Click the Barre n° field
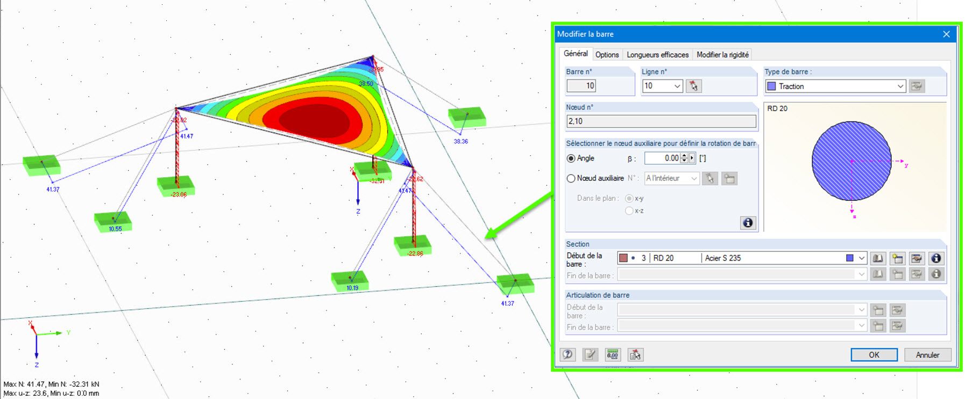 point(581,86)
